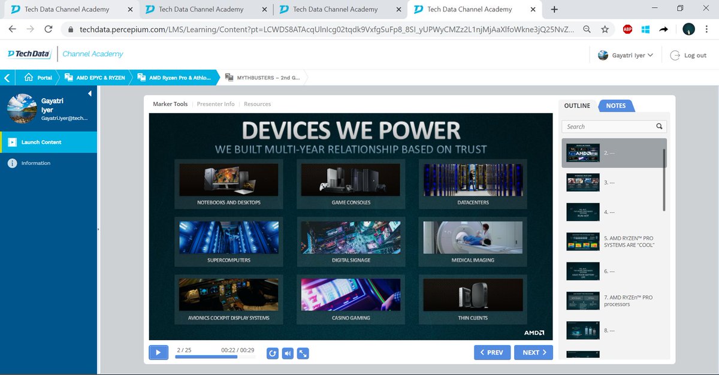Expand the player to fullscreen

[303, 353]
